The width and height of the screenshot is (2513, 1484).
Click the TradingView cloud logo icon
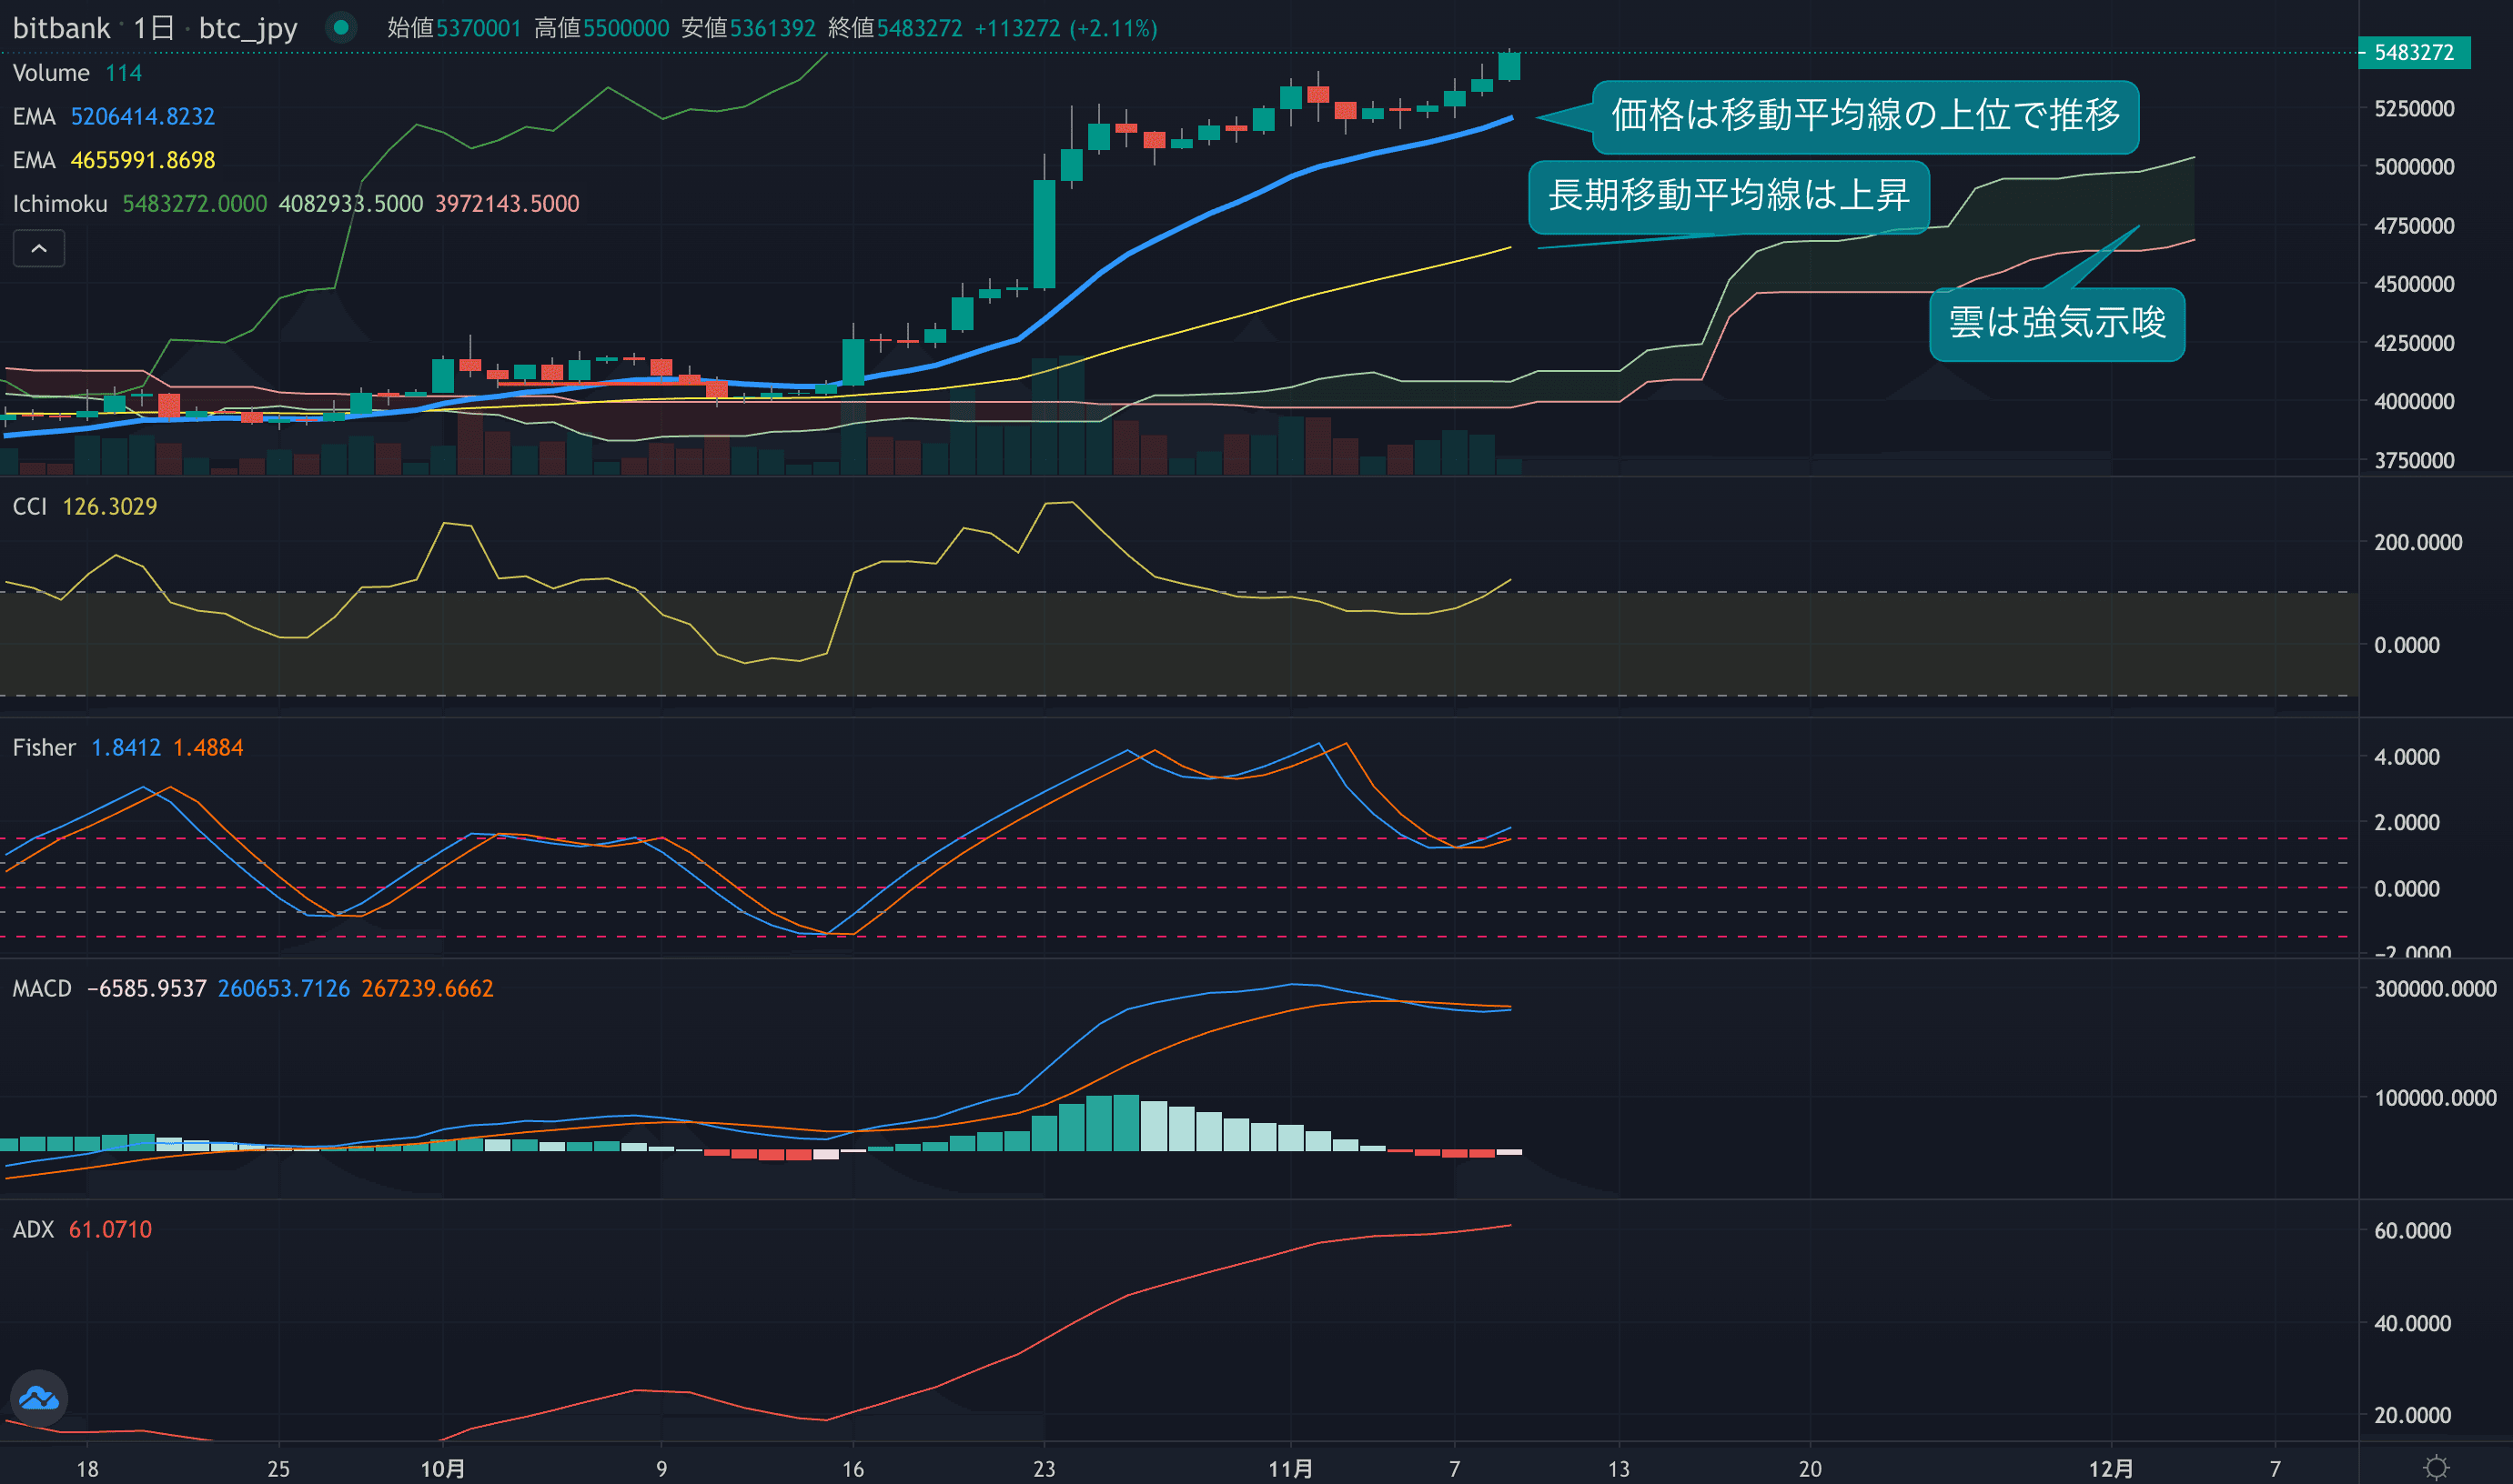39,1397
